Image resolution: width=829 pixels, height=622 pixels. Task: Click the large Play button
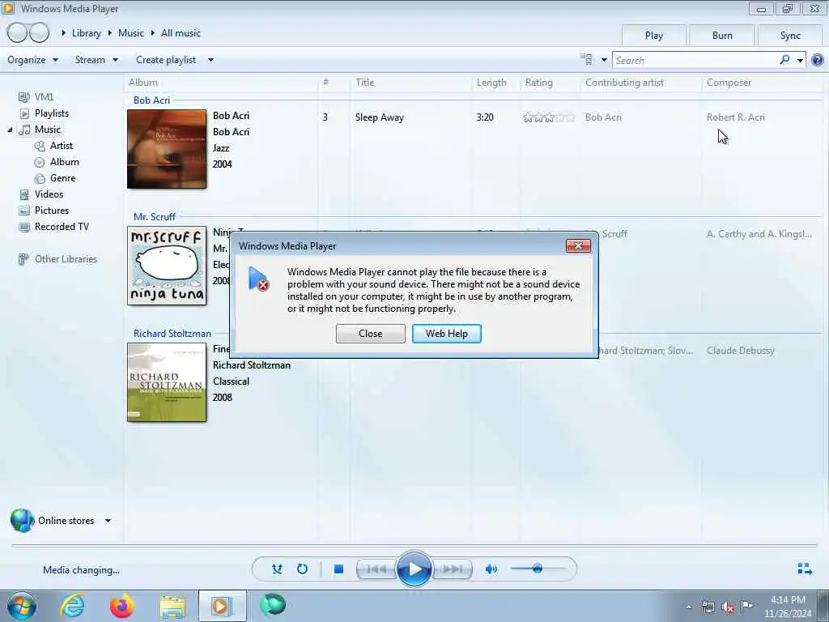pyautogui.click(x=414, y=569)
